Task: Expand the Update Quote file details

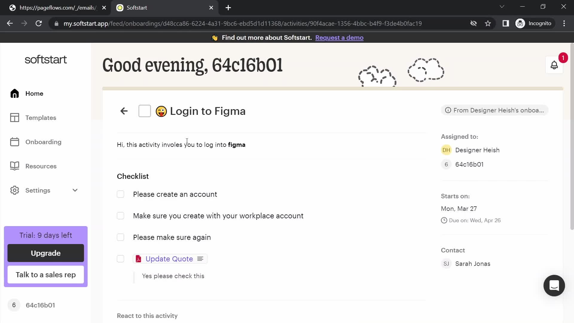Action: [x=200, y=259]
